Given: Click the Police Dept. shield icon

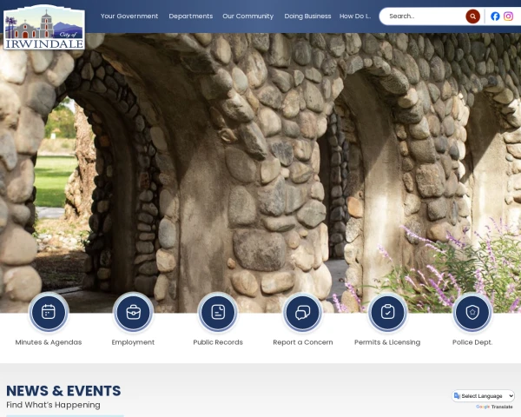Looking at the screenshot, I should click(472, 312).
